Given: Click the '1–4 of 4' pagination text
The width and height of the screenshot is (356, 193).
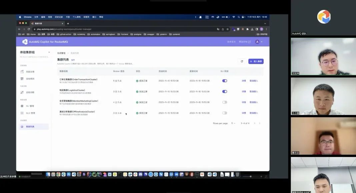Looking at the screenshot, I should coord(245,123).
